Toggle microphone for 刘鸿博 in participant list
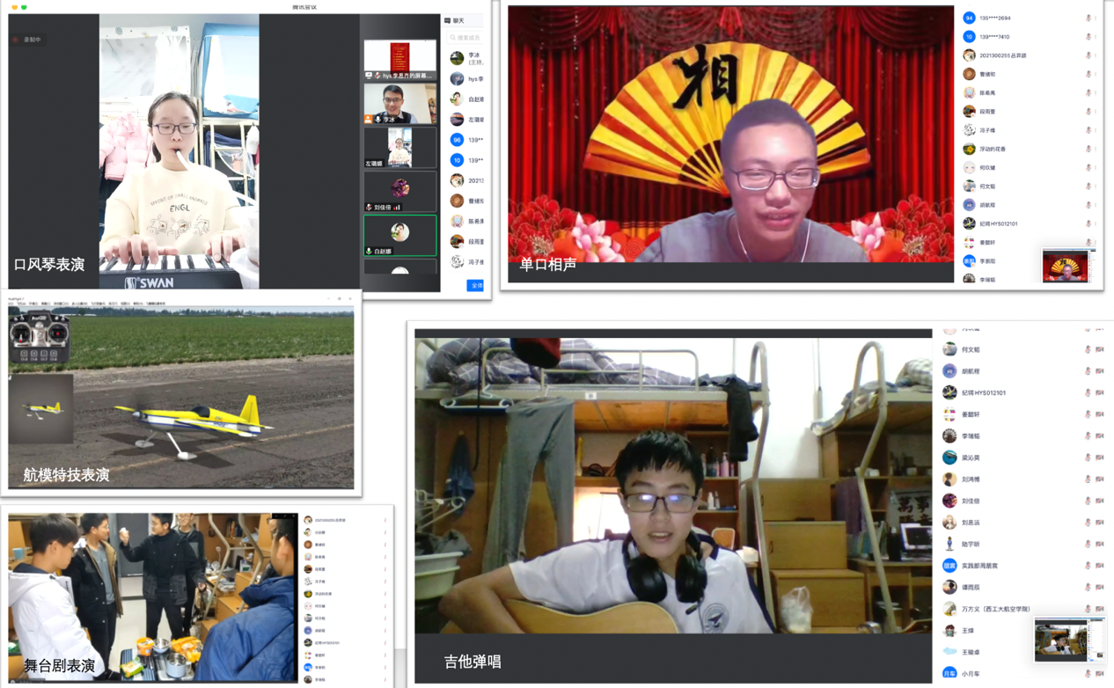 click(x=1088, y=479)
